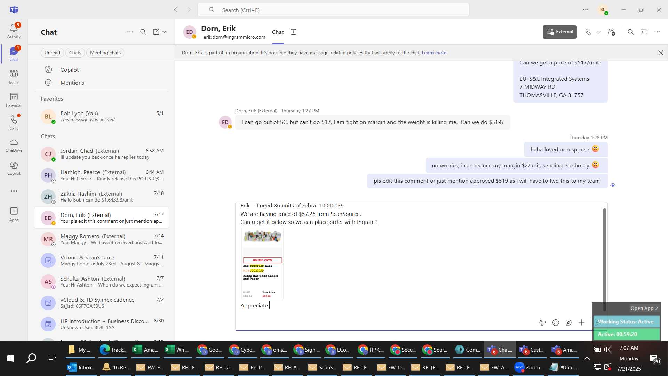Open Calls in the left rail
Viewport: 668px width, 376px height.
14,123
